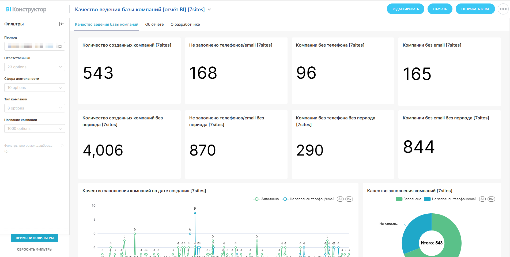
Task: Open the Ответственный dropdown
Action: click(x=35, y=67)
